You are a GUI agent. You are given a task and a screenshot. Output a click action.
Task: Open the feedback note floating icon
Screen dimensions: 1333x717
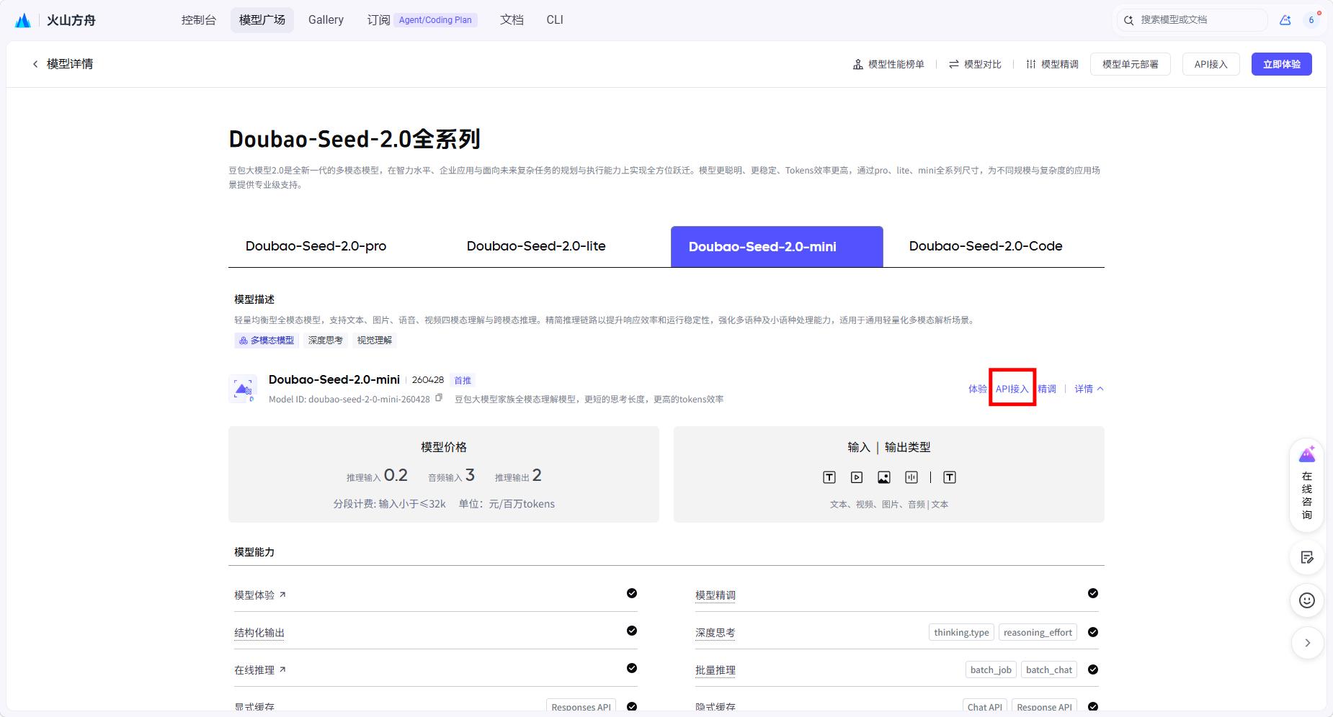pos(1307,557)
